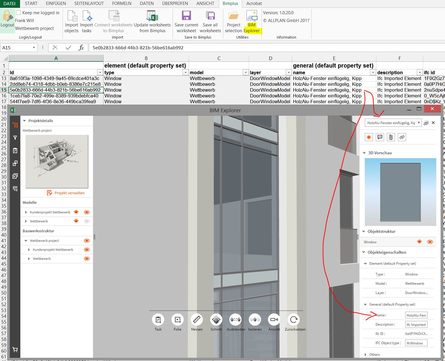Viewport: 445px width, 361px height.
Task: Click Save current worksheet button
Action: [186, 22]
